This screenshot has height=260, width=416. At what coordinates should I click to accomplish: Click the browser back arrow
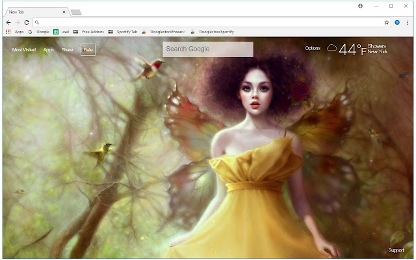(8, 23)
